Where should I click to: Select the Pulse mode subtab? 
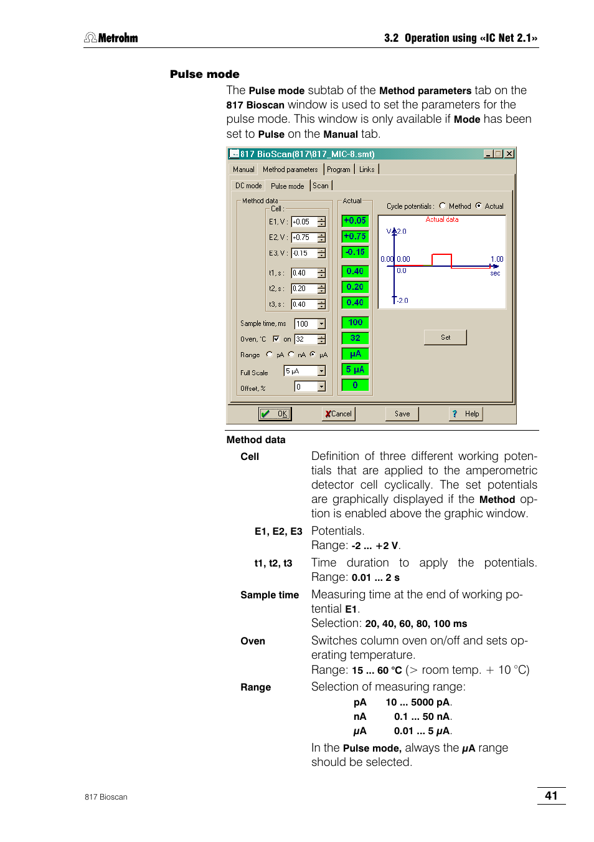288,186
